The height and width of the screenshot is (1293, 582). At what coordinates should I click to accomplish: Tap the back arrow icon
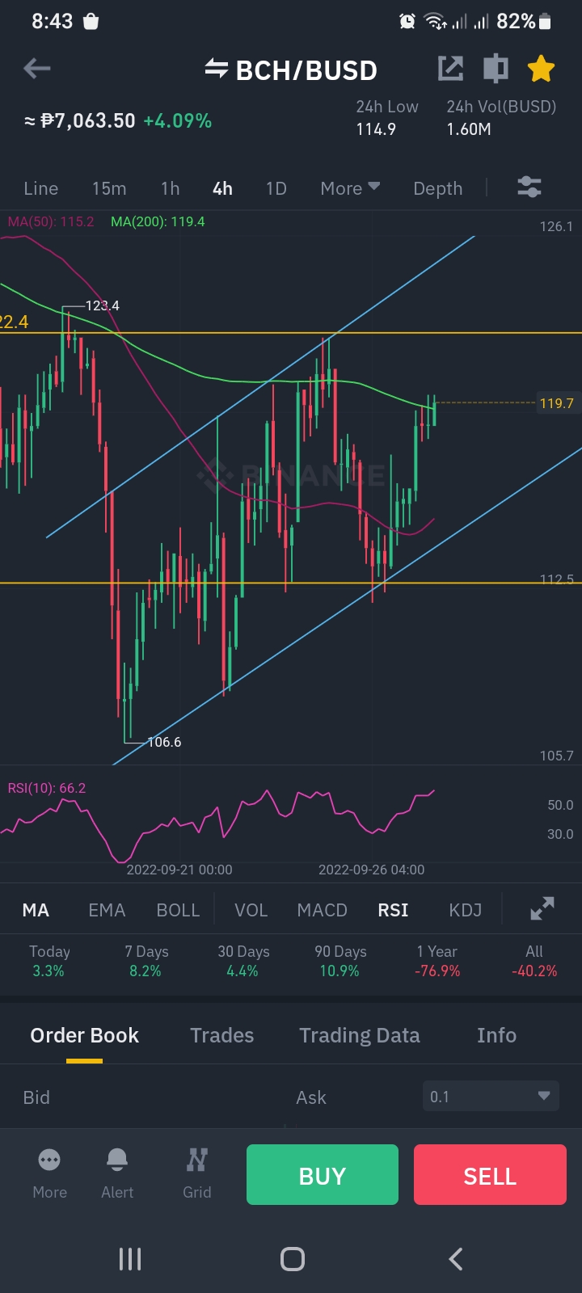coord(37,69)
